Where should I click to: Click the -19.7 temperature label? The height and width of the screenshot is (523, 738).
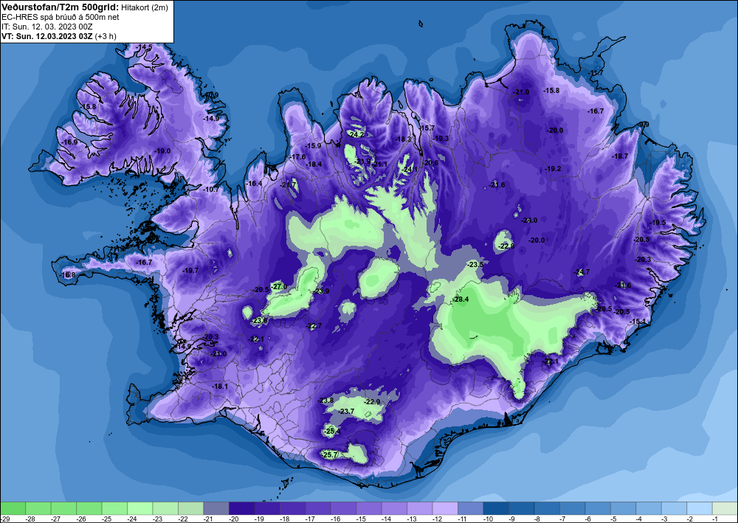point(190,271)
